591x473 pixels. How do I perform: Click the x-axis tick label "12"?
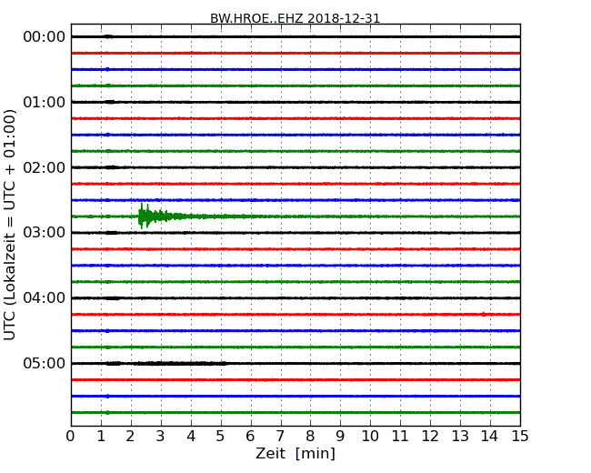(x=430, y=437)
